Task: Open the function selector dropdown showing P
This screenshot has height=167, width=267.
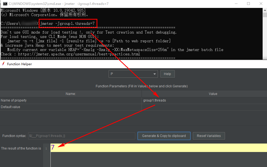Action: 133,74
